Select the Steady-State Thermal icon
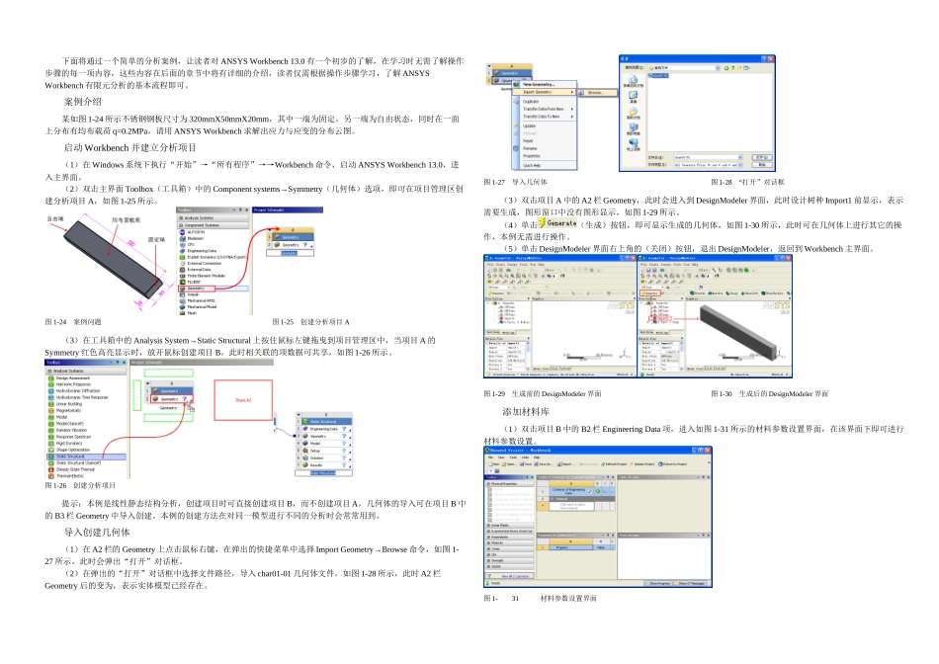 point(50,469)
